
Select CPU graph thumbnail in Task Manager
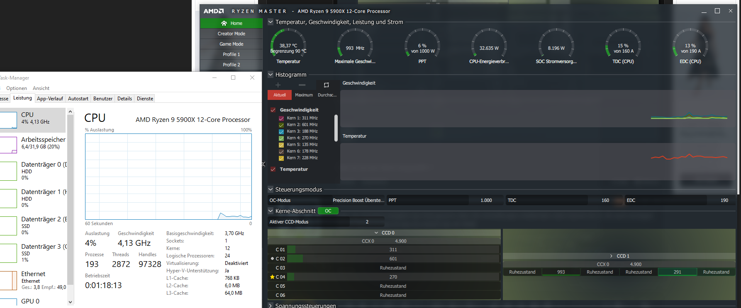click(8, 120)
